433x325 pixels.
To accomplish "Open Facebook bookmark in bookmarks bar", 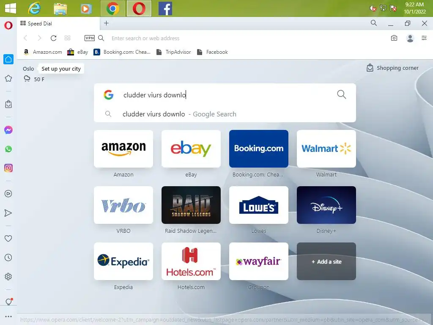I will click(x=212, y=52).
